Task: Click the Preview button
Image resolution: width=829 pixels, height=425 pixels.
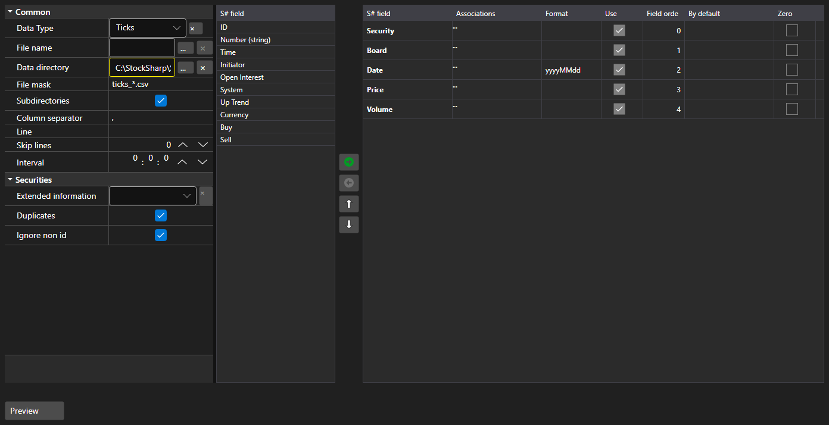Action: [35, 411]
